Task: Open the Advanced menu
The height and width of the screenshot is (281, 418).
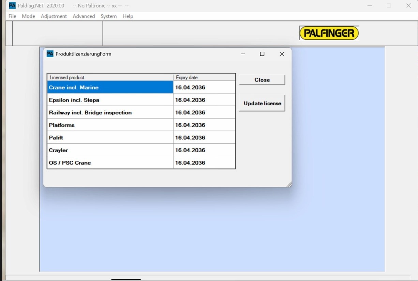Action: pos(84,16)
